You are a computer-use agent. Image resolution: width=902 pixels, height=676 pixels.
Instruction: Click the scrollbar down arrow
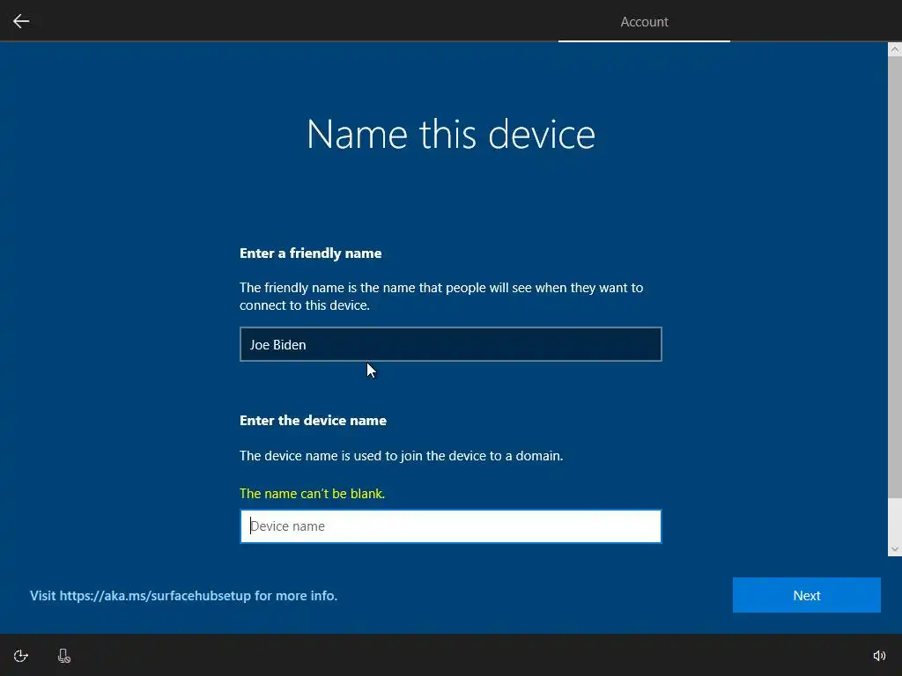coord(895,549)
